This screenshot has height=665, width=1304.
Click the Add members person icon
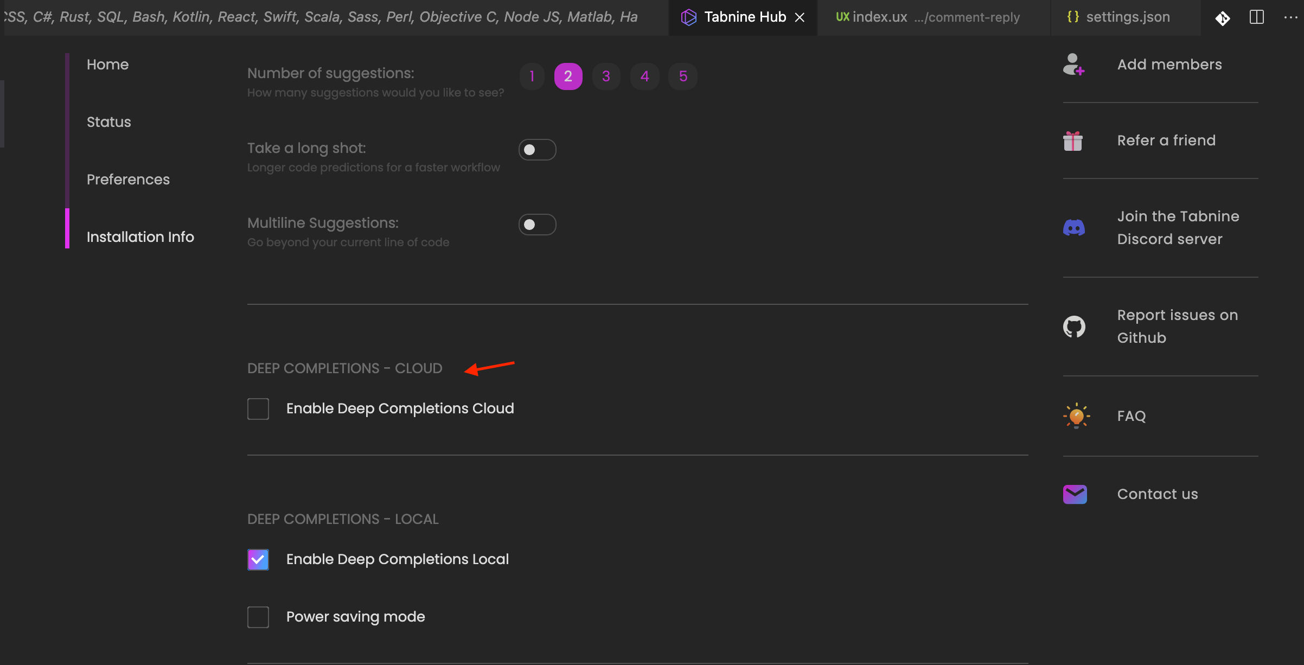coord(1074,65)
